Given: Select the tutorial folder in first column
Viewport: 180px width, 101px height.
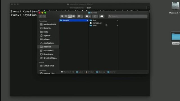Looking at the screenshot, I should coord(74,20).
